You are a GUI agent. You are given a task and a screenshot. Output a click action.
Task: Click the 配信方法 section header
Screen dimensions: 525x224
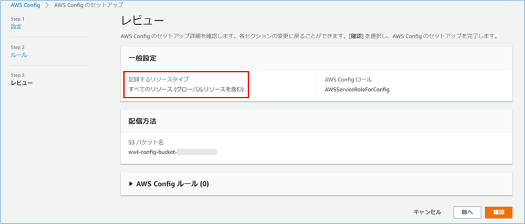[143, 121]
